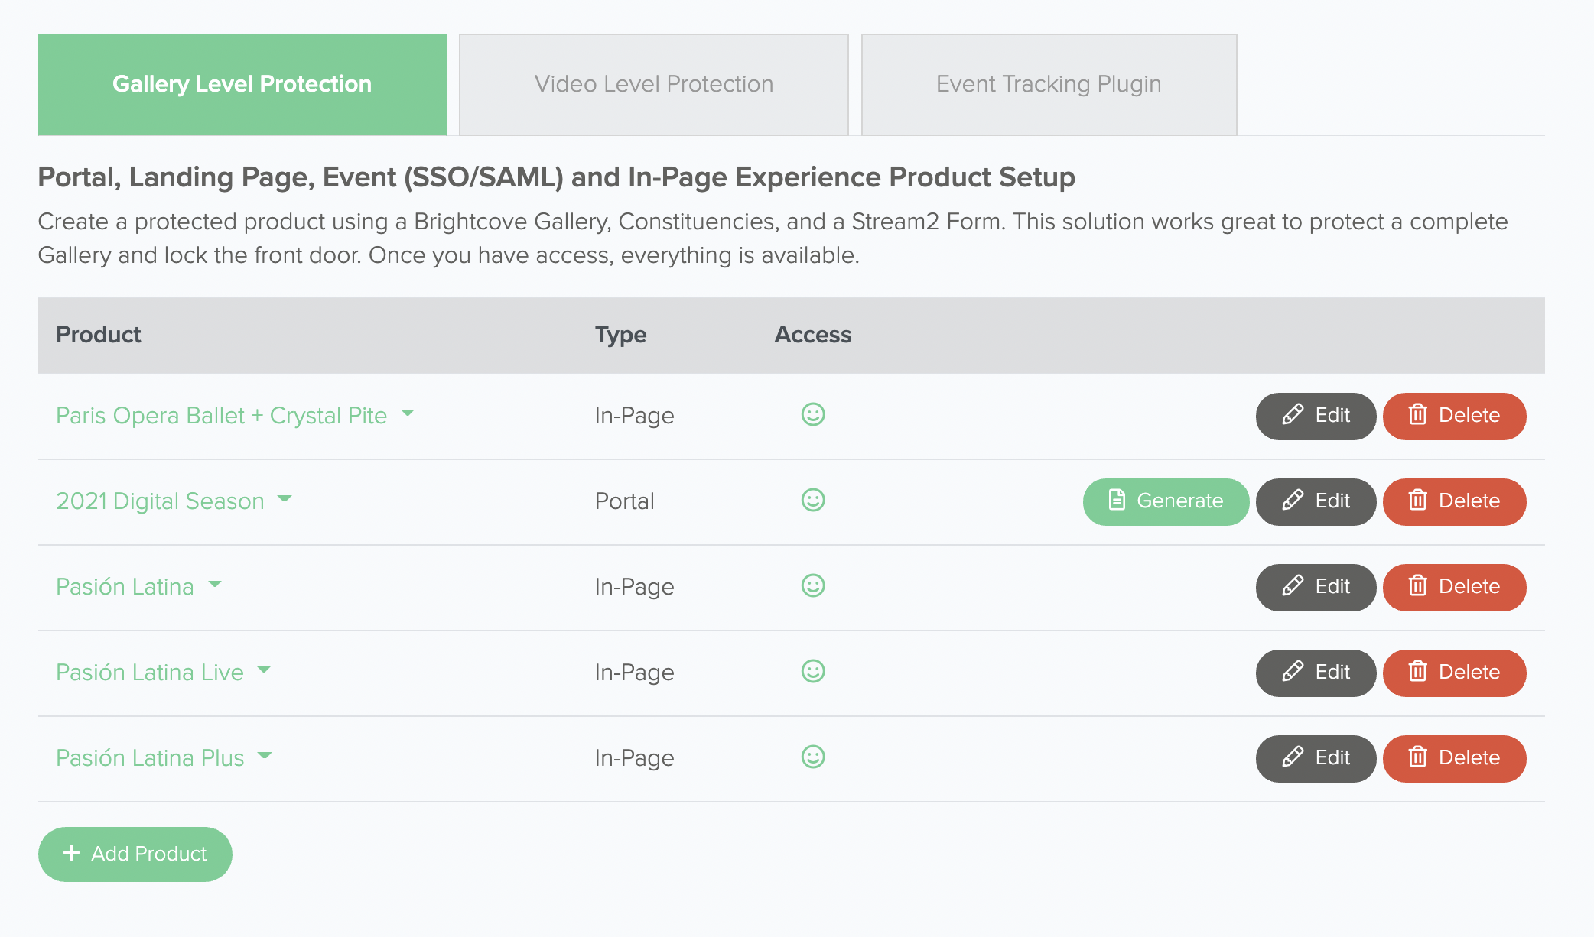
Task: Click the smiley access icon for Paris Opera Ballet
Action: [813, 415]
